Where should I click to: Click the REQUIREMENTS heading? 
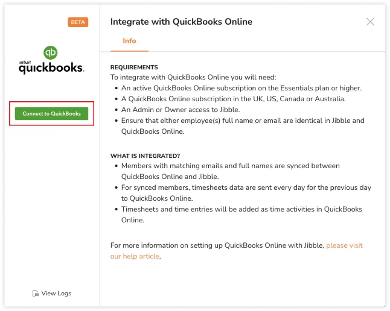134,68
